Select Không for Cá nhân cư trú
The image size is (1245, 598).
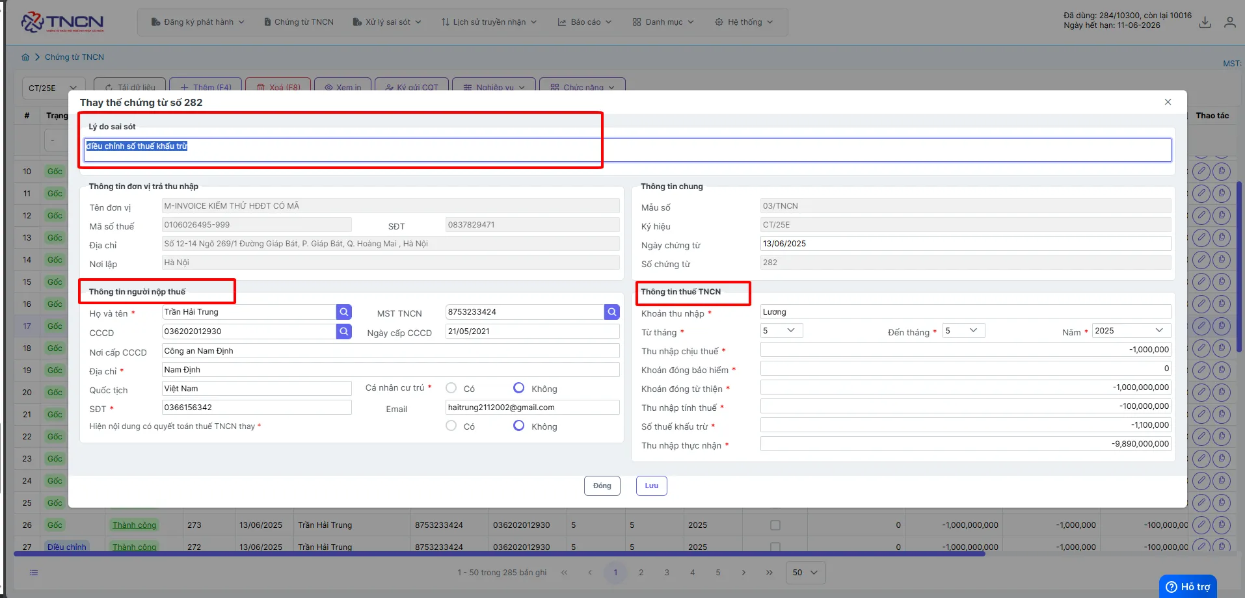click(519, 388)
